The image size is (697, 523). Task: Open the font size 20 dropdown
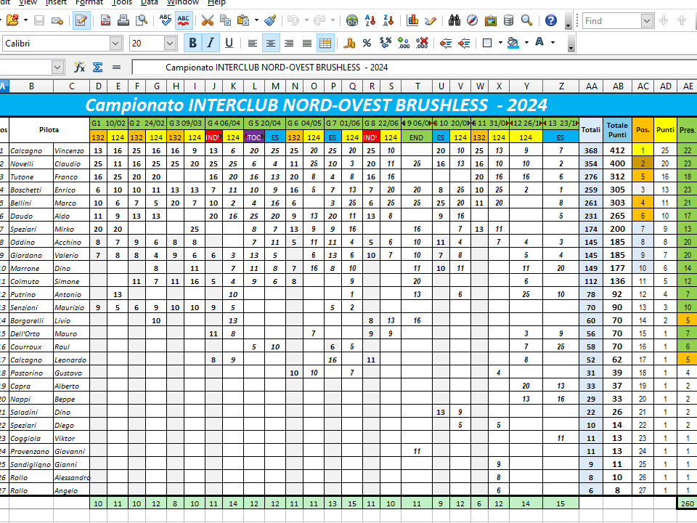click(170, 43)
